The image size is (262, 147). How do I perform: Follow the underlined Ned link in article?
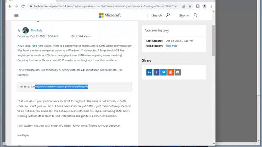tap(34, 46)
